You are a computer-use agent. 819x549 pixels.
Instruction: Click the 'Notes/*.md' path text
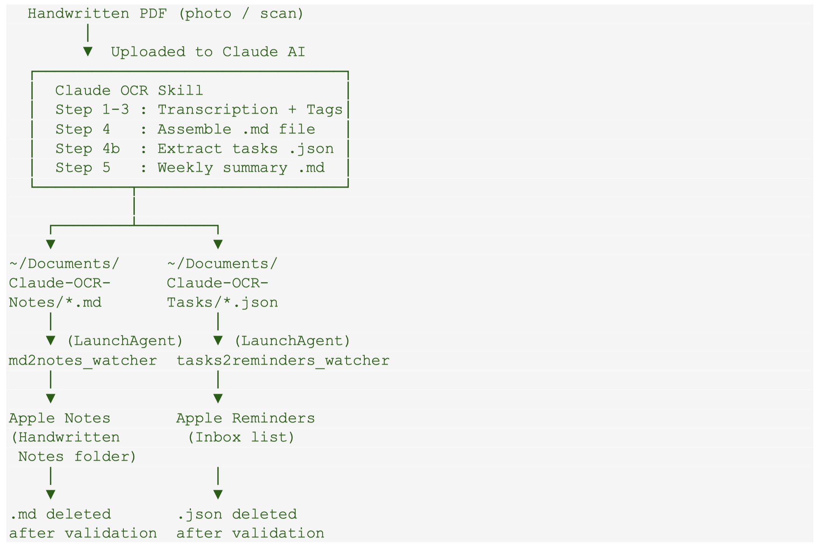[55, 303]
